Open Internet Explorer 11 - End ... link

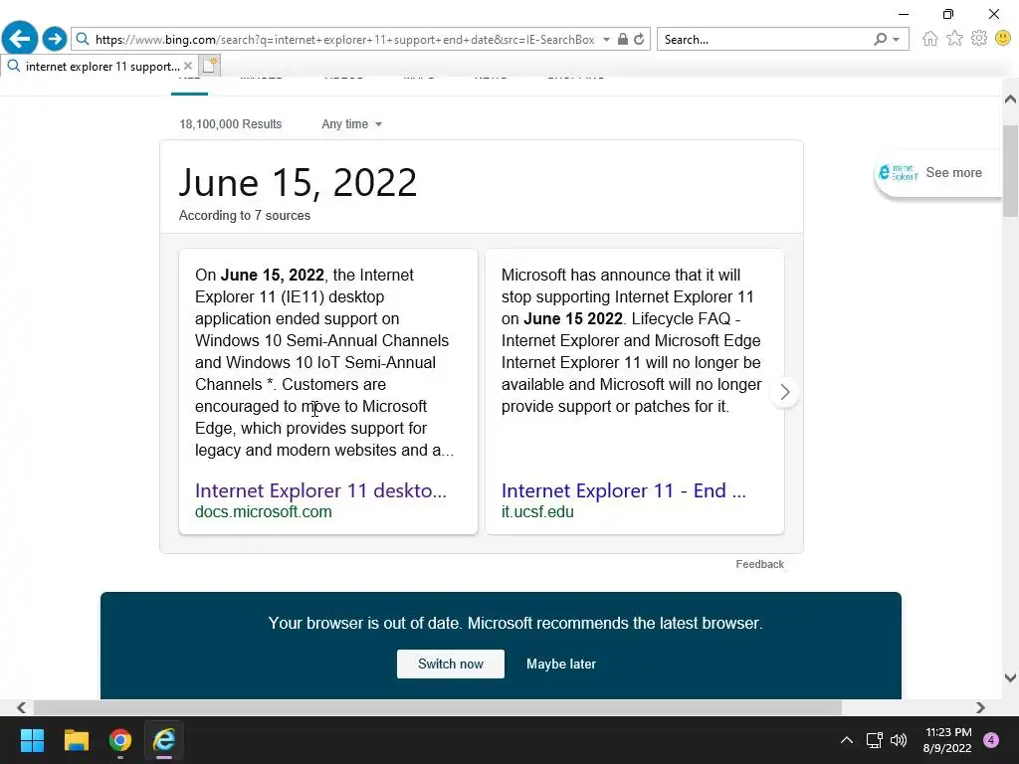point(623,490)
